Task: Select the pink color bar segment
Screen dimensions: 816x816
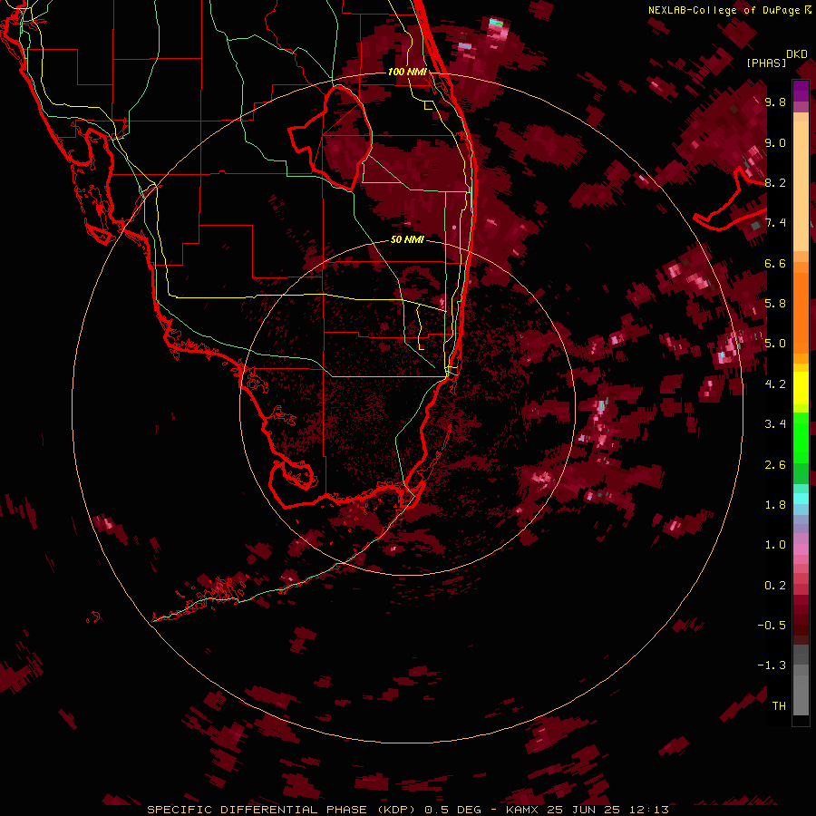Action: click(x=801, y=549)
